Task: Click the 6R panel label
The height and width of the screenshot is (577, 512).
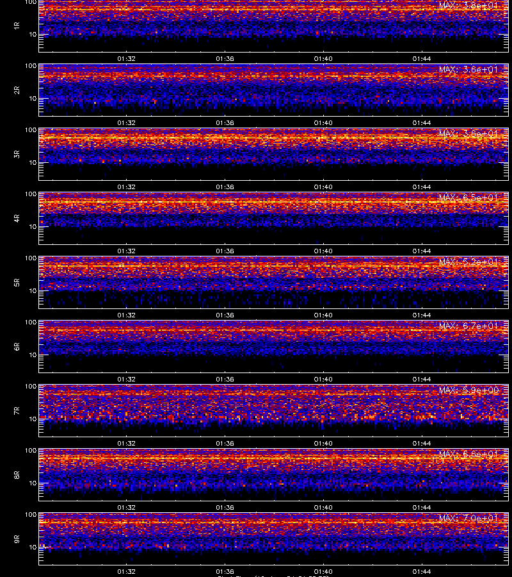Action: click(17, 347)
